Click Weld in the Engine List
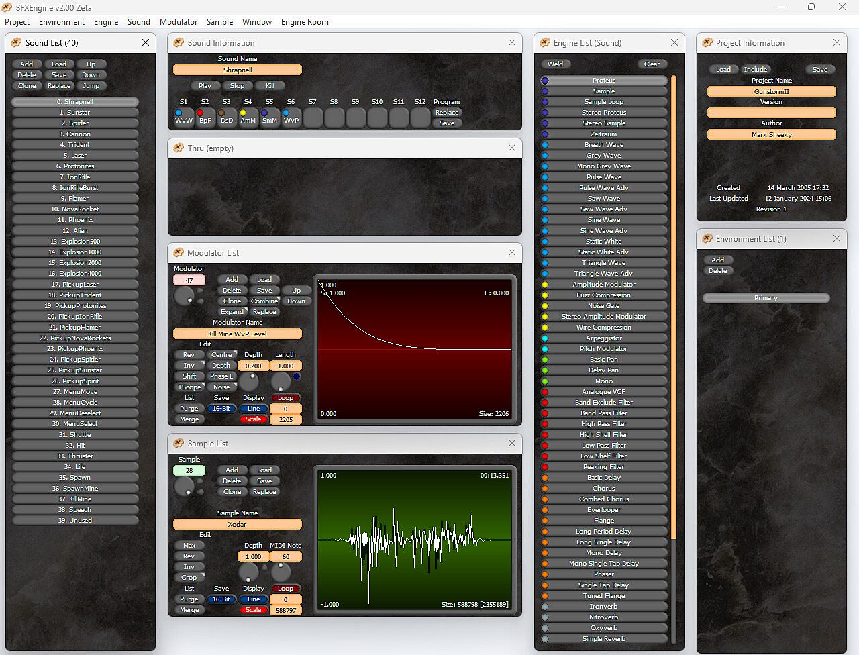The image size is (859, 655). (x=556, y=64)
